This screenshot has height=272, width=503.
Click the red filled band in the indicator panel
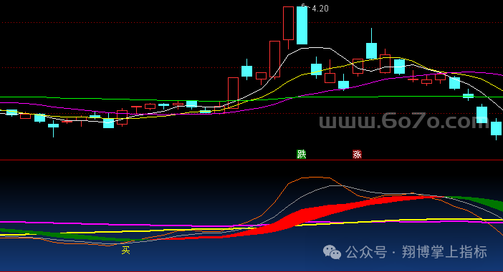[x=321, y=213]
